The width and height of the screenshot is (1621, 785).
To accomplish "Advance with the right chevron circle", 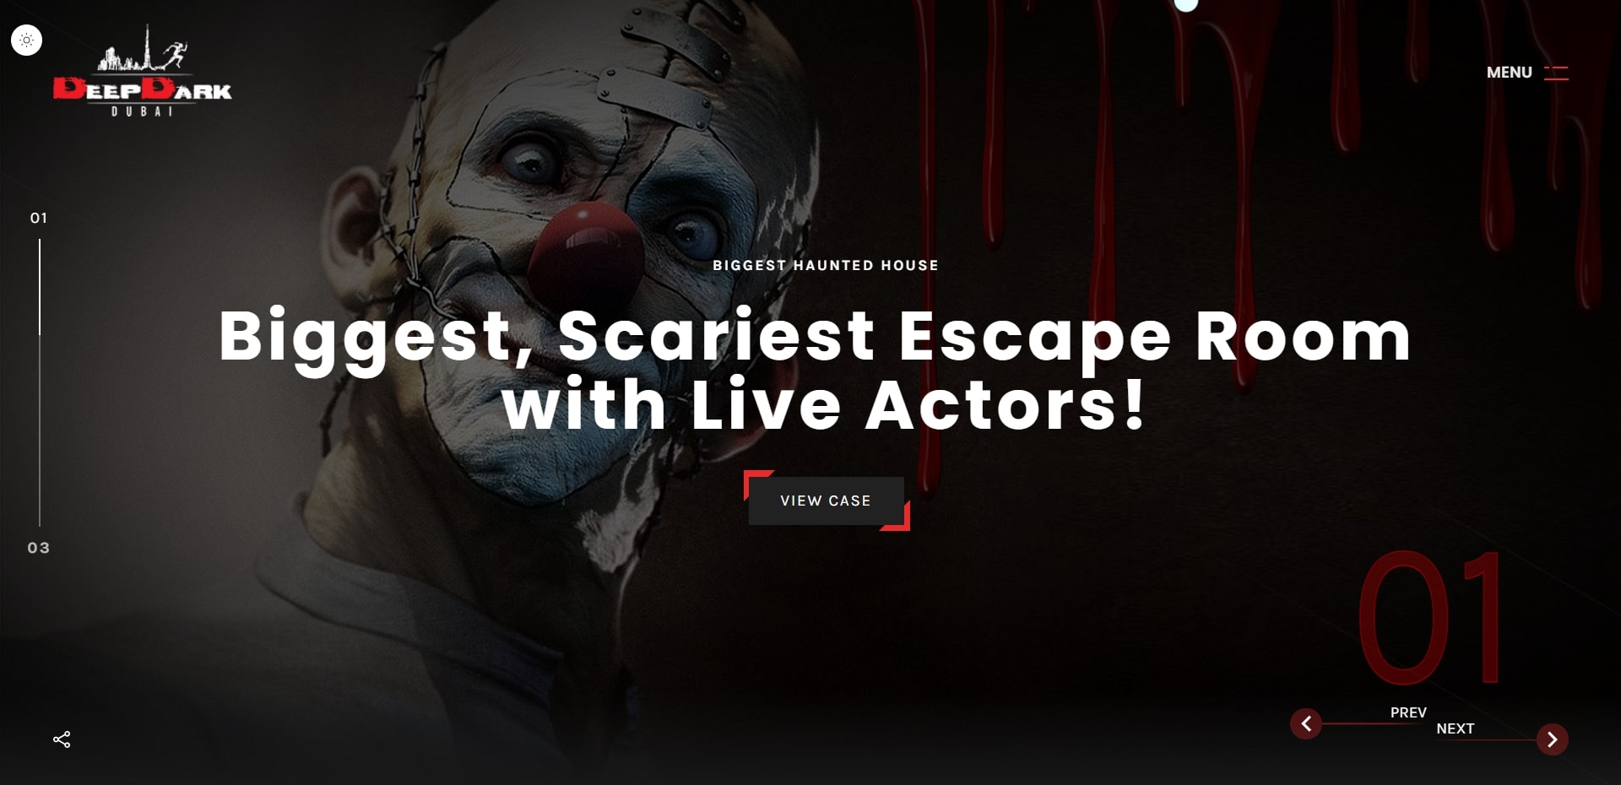I will point(1552,739).
